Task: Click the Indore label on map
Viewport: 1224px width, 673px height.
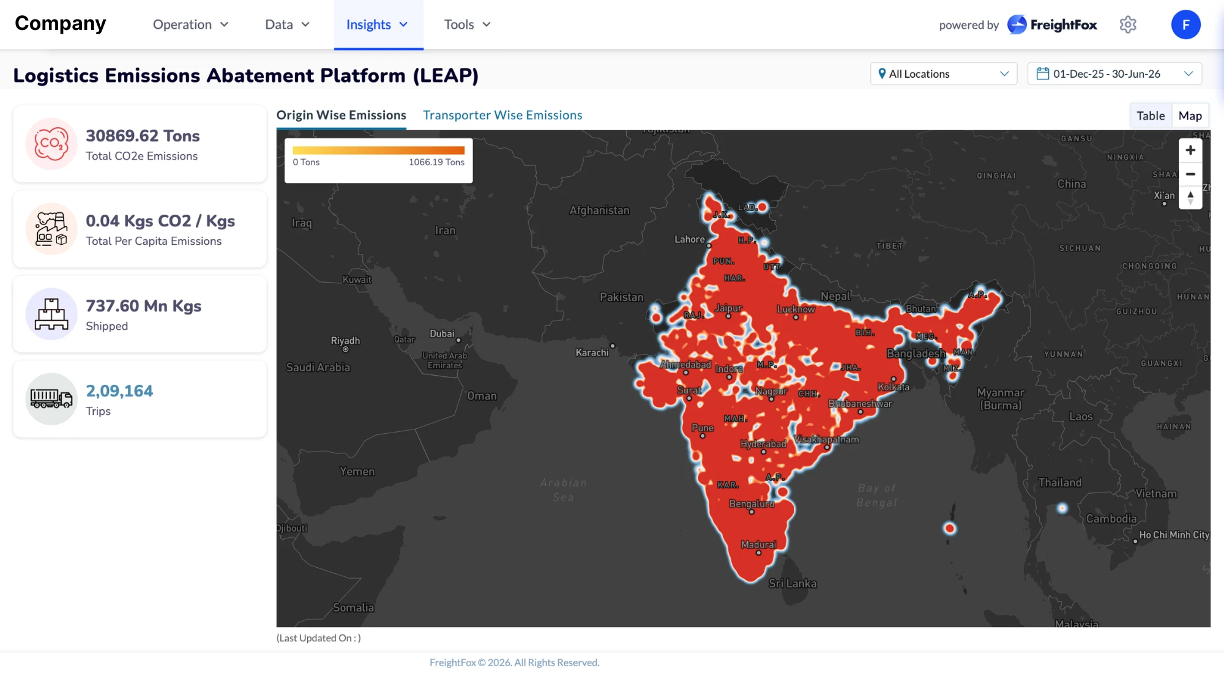Action: coord(729,369)
